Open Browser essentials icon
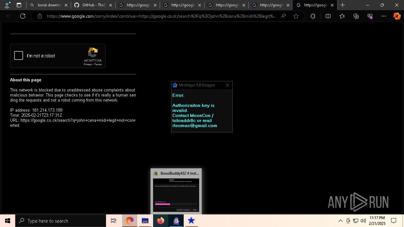 coord(370,16)
